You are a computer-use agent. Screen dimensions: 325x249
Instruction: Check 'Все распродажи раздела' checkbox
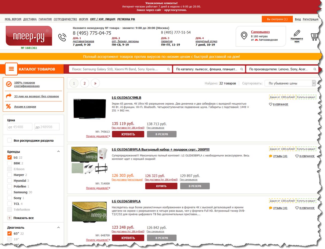click(10, 140)
